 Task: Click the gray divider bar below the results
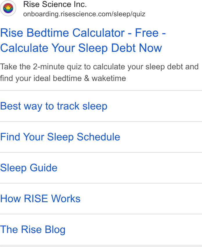pos(101,246)
